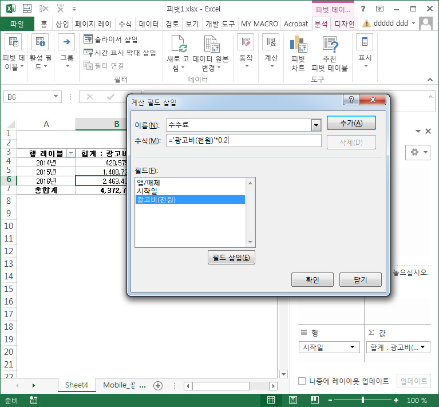Open the Name (이름) combo box dropdown
The width and height of the screenshot is (439, 407).
click(316, 125)
